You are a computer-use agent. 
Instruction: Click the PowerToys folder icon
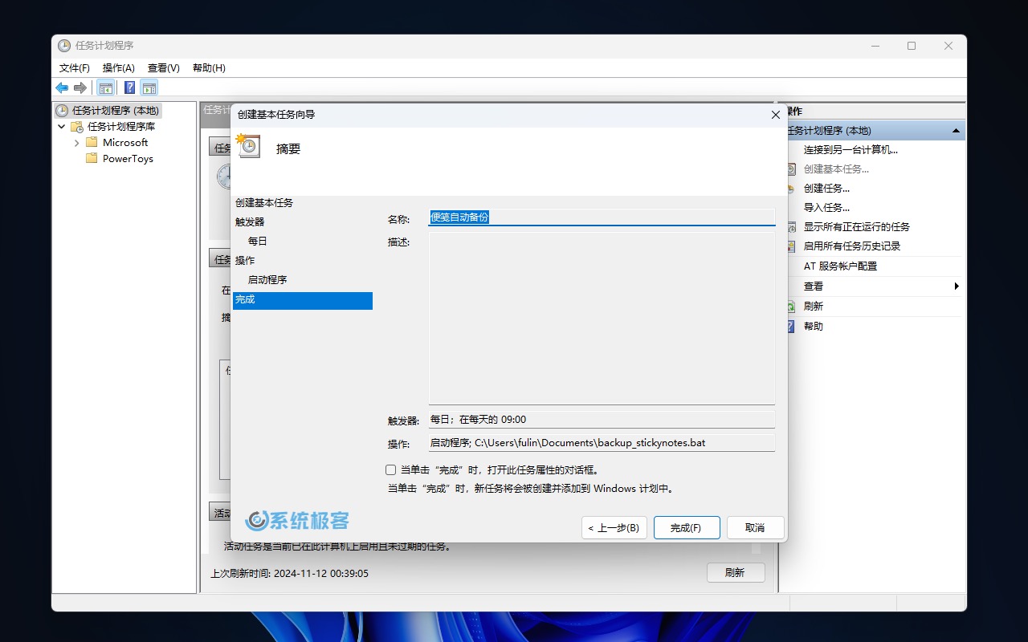[92, 159]
